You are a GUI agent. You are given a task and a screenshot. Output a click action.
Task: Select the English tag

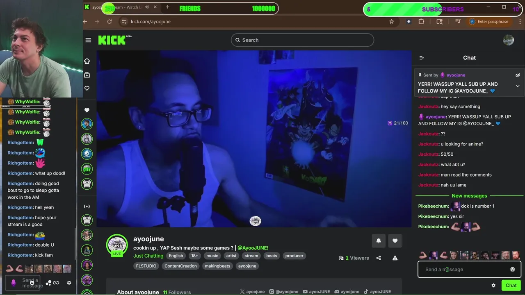coord(176,256)
